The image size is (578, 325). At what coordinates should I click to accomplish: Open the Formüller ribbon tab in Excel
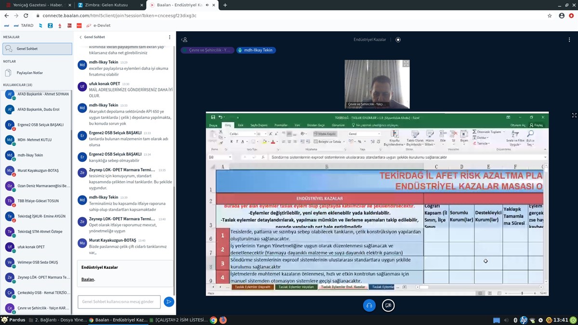(281, 125)
